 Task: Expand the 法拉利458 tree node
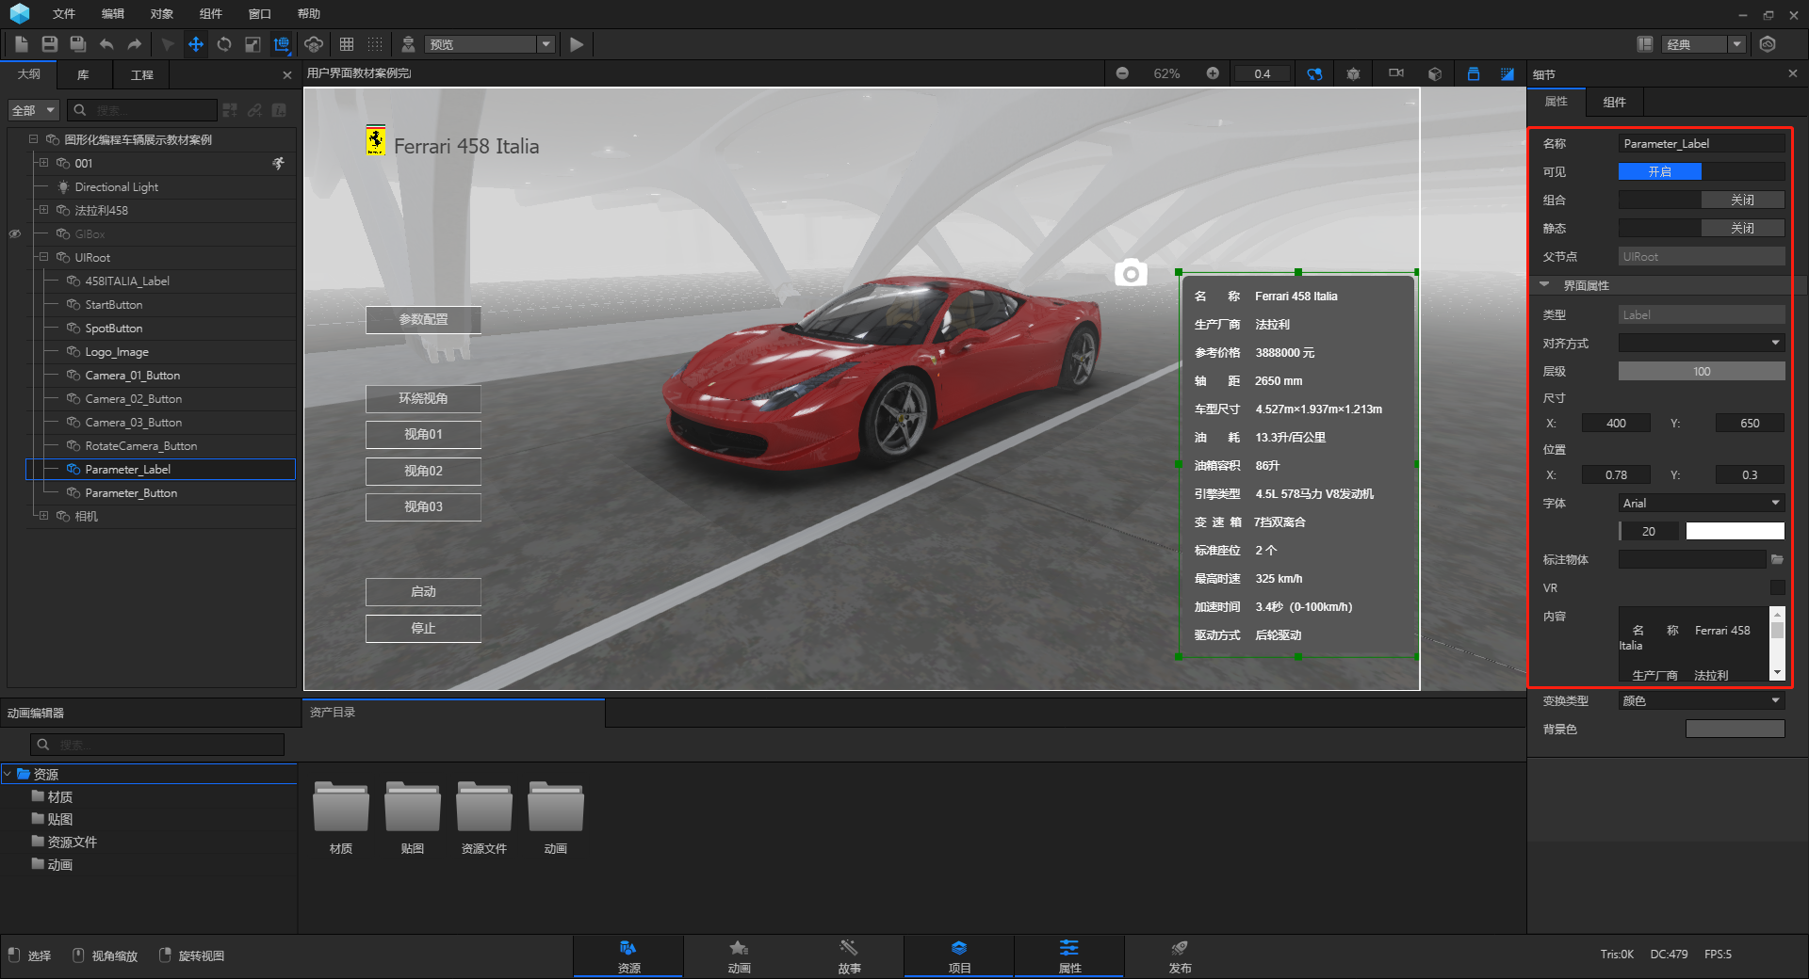43,210
